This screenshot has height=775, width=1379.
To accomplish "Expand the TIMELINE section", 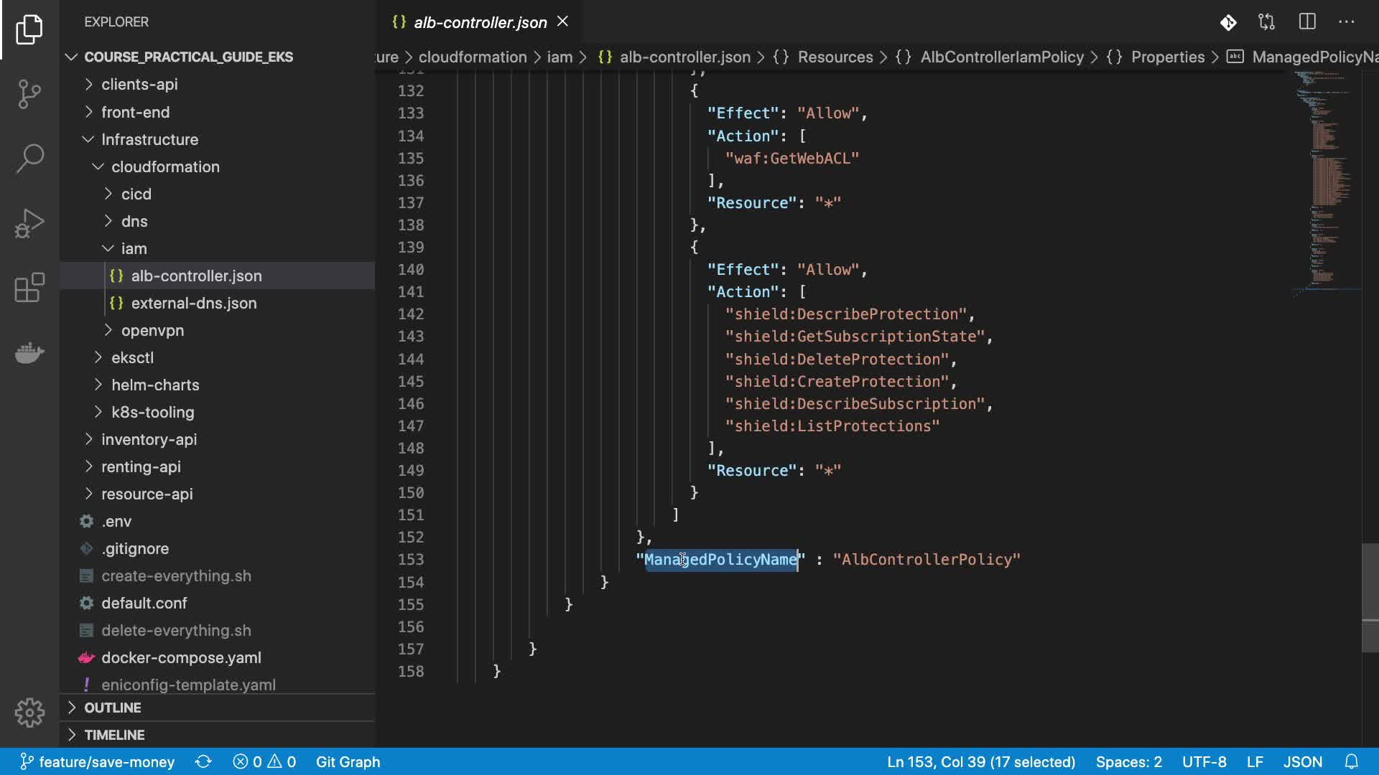I will pyautogui.click(x=114, y=735).
